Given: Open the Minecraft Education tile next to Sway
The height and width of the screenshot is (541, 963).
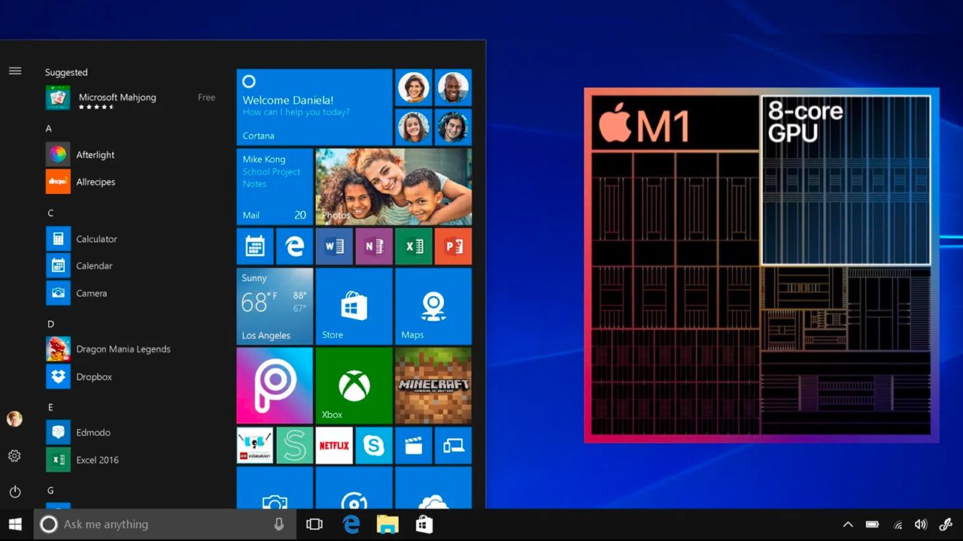Looking at the screenshot, I should coord(255,446).
